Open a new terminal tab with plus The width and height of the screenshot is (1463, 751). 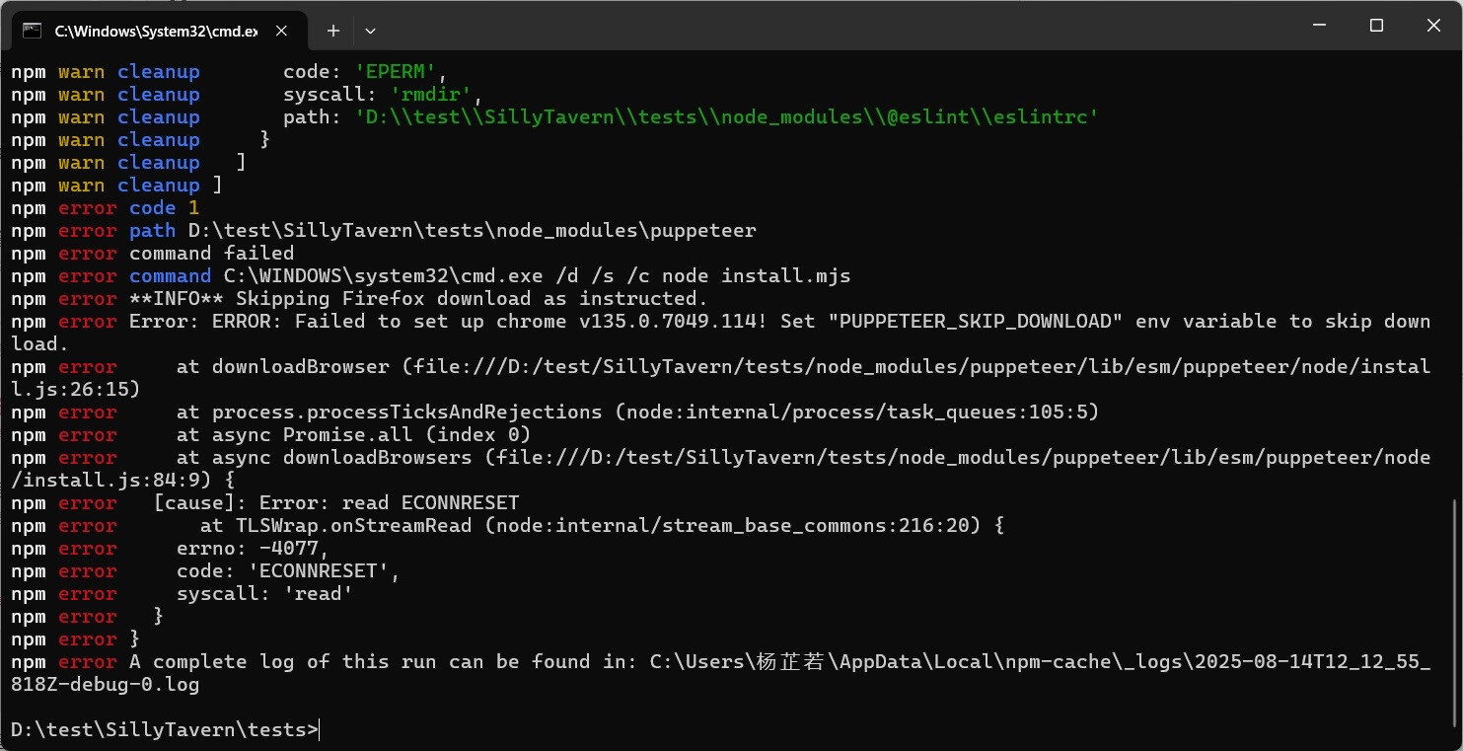(x=333, y=31)
